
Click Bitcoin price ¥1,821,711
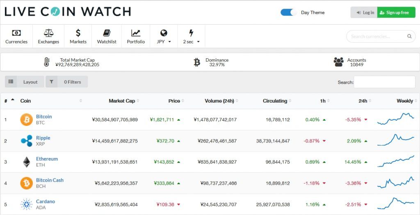click(x=162, y=119)
